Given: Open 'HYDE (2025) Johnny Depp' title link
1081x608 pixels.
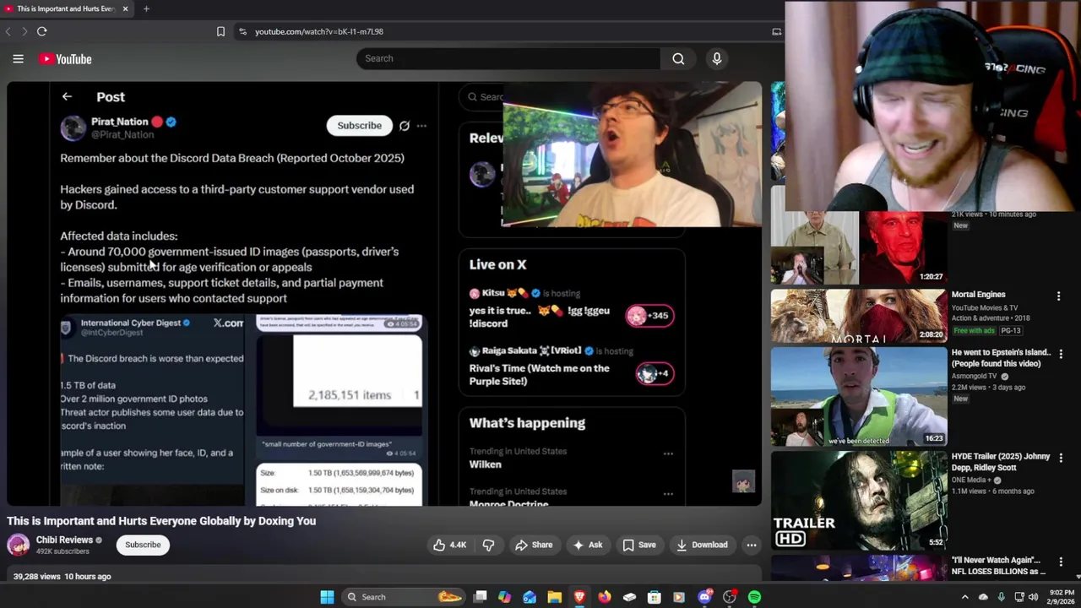Looking at the screenshot, I should [1001, 462].
